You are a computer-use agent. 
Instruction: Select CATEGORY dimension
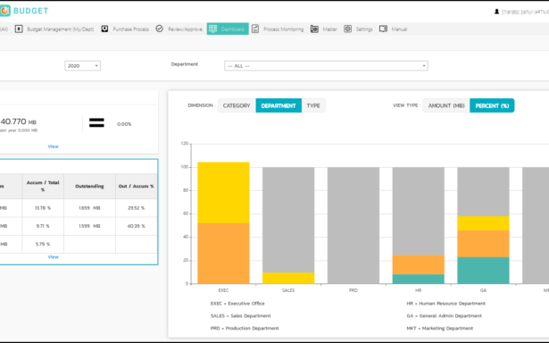point(237,105)
